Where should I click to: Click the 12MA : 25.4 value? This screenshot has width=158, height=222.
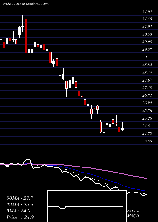click(20, 205)
